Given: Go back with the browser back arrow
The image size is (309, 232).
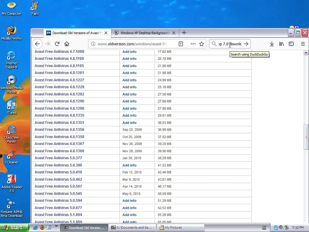Looking at the screenshot, I should point(37,44).
